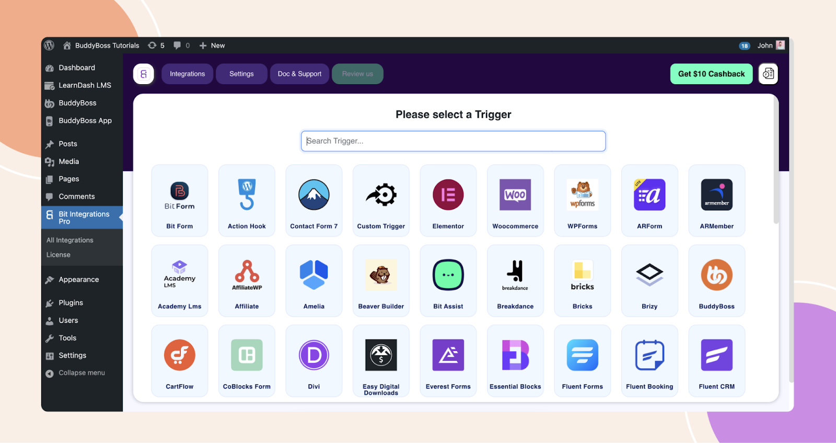Choose the Woocommerce trigger icon

515,195
